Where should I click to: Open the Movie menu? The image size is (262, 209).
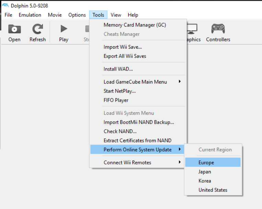coord(55,15)
